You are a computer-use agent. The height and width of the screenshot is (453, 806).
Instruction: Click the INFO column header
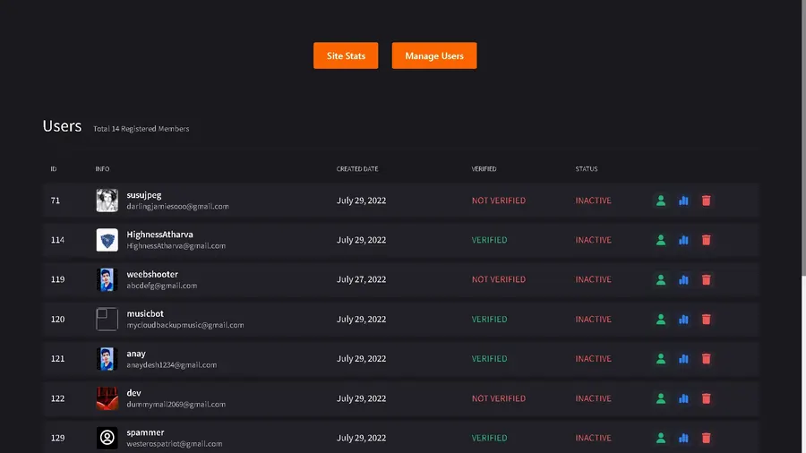[102, 169]
